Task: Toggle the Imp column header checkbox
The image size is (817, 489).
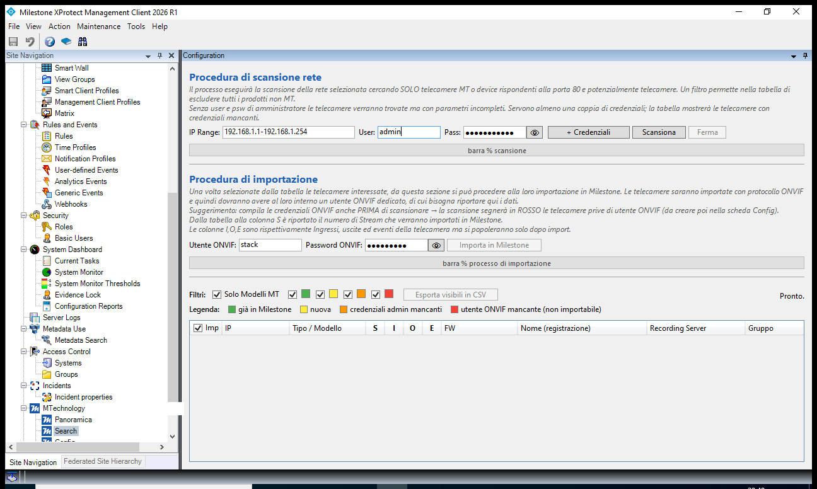Action: pyautogui.click(x=198, y=328)
